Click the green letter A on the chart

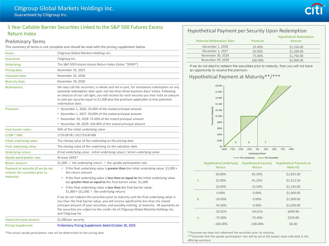(236, 142)
